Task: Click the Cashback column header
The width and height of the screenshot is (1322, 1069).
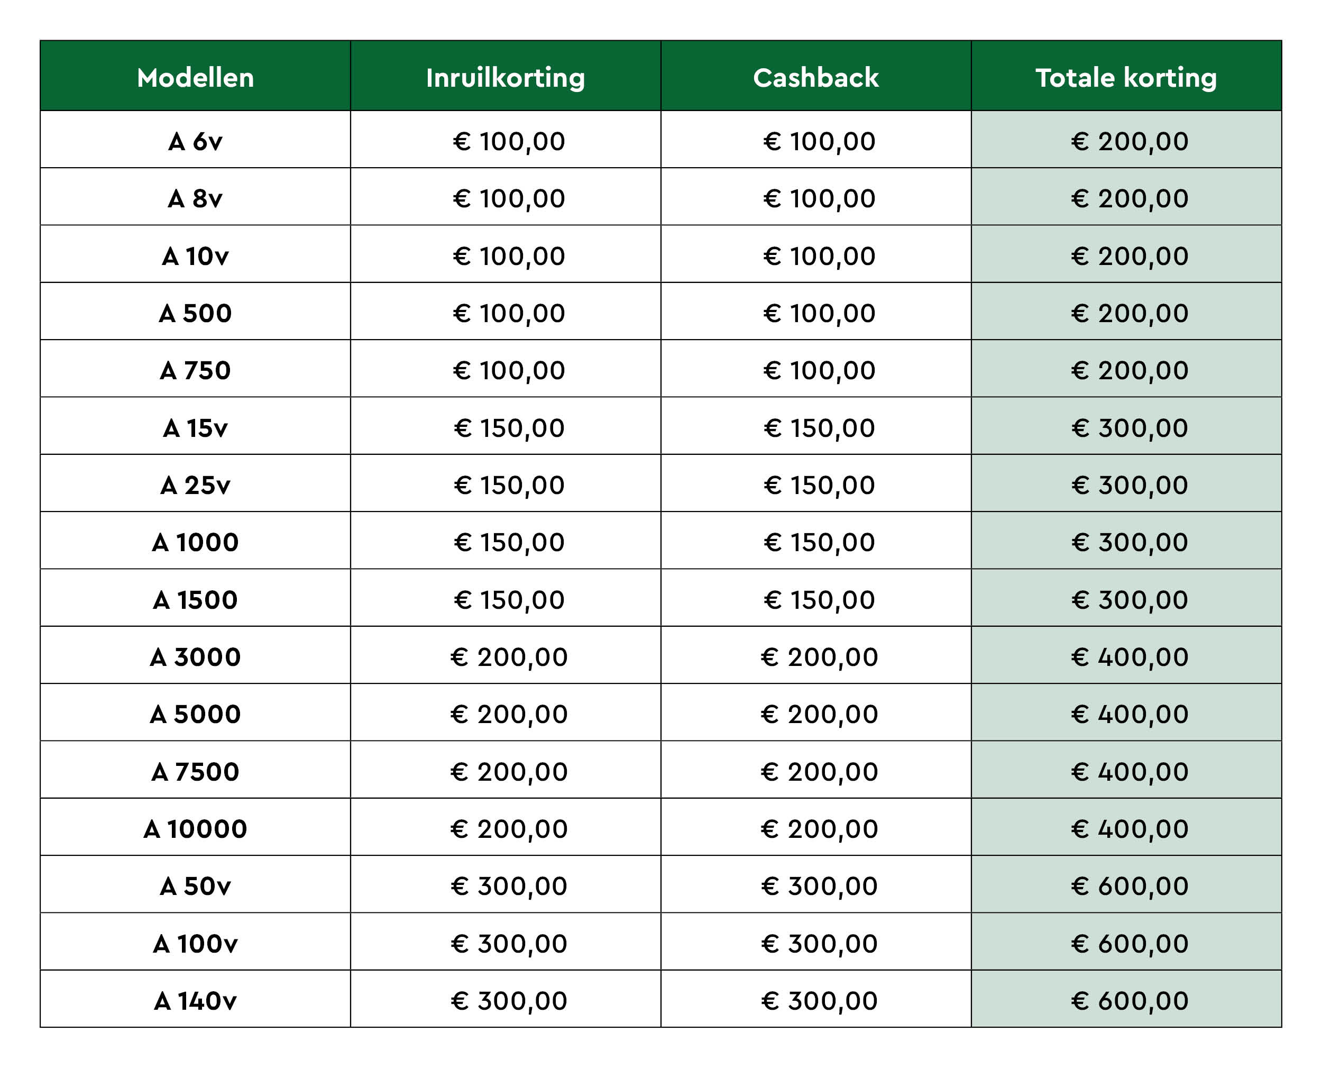Action: pos(815,78)
